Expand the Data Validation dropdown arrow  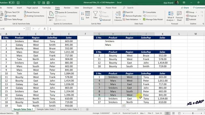point(140,19)
